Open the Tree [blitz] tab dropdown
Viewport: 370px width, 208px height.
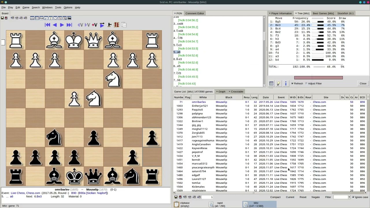pos(296,13)
